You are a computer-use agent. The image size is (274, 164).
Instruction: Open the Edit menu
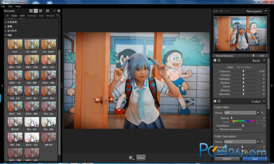pos(10,6)
